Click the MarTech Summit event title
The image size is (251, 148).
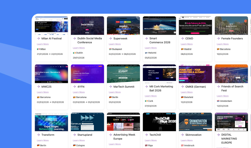click(124, 87)
